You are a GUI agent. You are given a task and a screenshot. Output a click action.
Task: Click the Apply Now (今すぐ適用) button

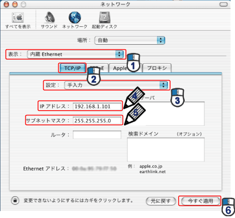(201, 201)
